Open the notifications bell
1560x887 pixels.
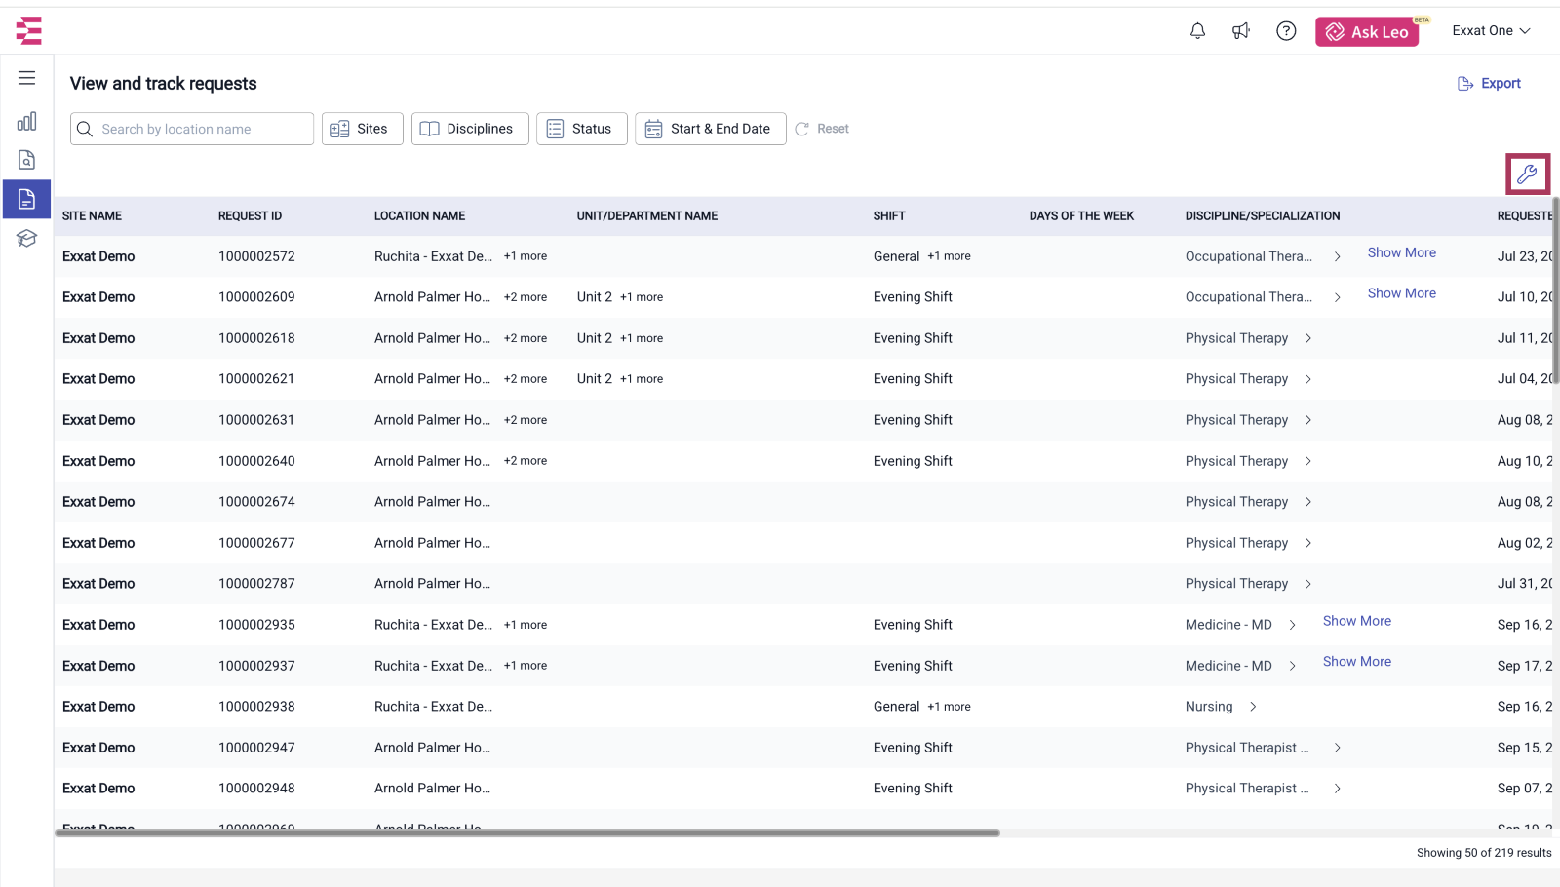tap(1197, 31)
